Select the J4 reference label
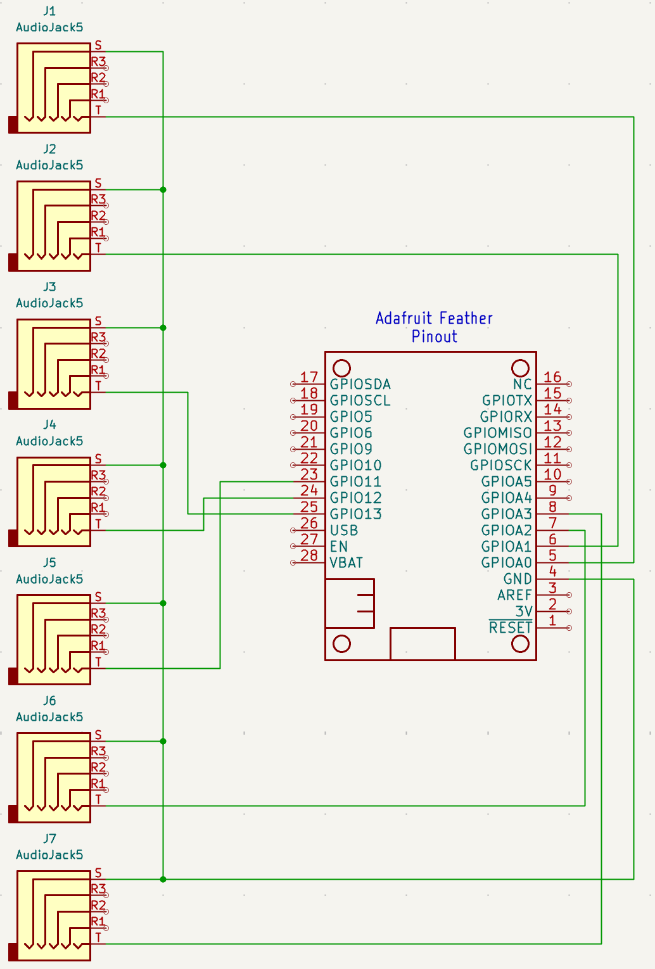Screen dimensions: 655x969 click(49, 425)
